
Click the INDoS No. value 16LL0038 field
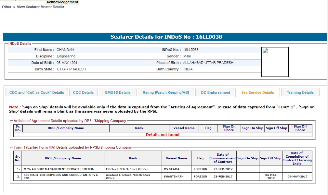pos(191,50)
